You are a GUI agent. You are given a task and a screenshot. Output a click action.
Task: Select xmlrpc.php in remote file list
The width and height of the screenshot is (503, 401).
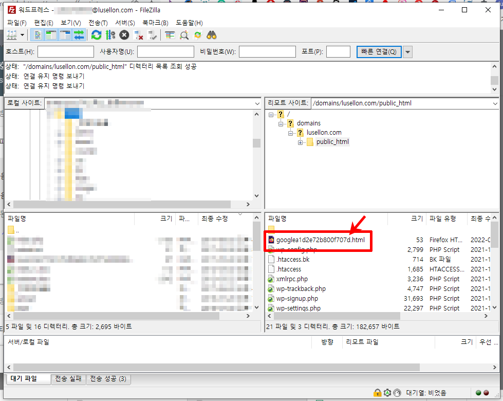tap(292, 279)
